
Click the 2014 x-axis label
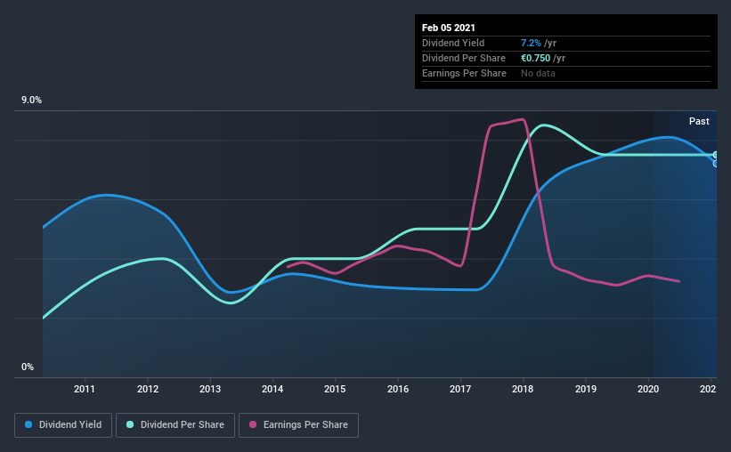tap(272, 389)
